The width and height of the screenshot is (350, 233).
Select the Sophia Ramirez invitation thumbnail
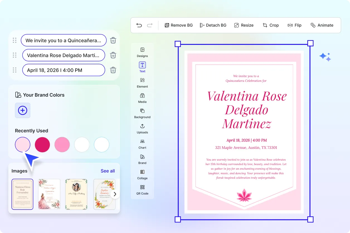[104, 194]
